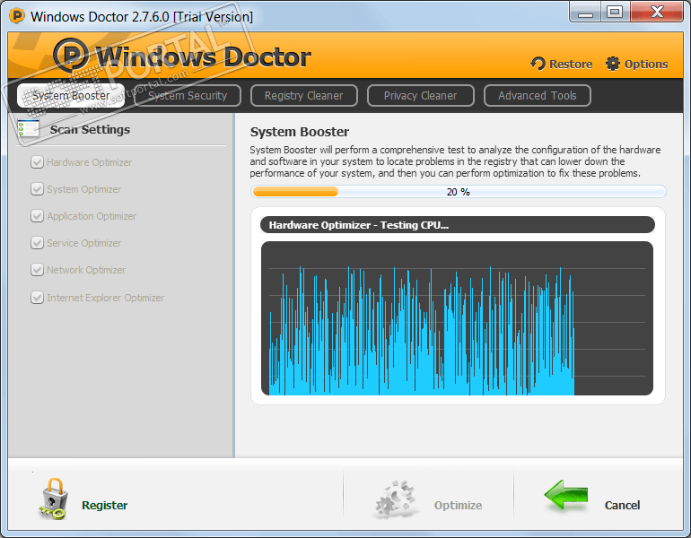Screen dimensions: 691x538
Task: Close the Windows Doctor window
Action: 657,12
